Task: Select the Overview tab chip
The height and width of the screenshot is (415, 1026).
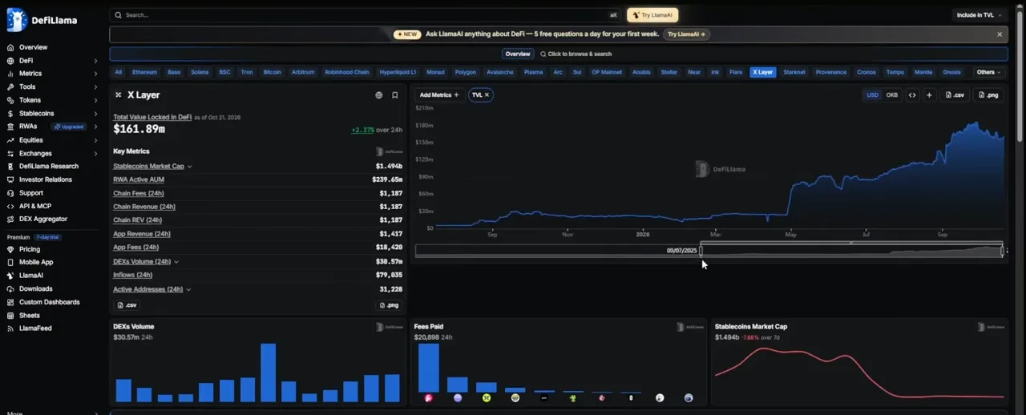Action: click(518, 54)
